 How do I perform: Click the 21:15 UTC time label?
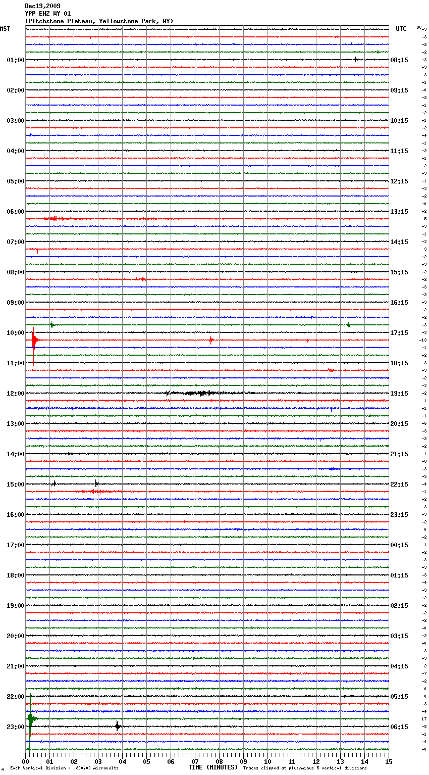(399, 454)
